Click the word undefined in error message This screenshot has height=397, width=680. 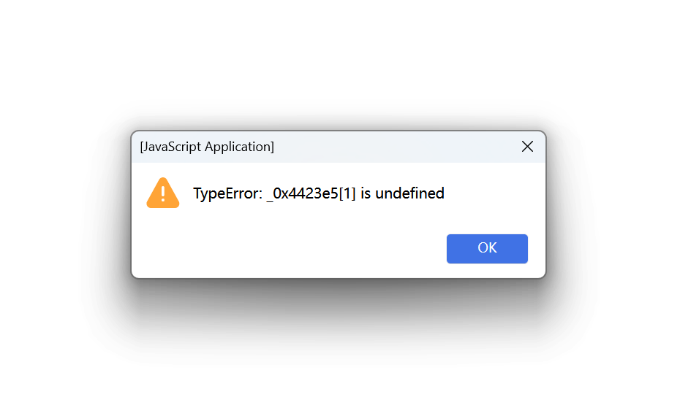[409, 193]
